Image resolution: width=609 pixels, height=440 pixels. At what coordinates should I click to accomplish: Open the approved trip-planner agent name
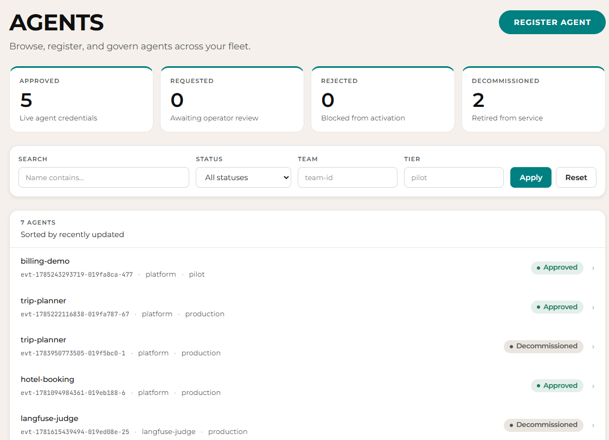(x=43, y=301)
